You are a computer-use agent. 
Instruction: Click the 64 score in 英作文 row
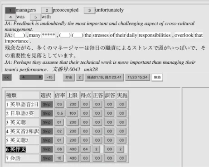[x=85, y=149]
